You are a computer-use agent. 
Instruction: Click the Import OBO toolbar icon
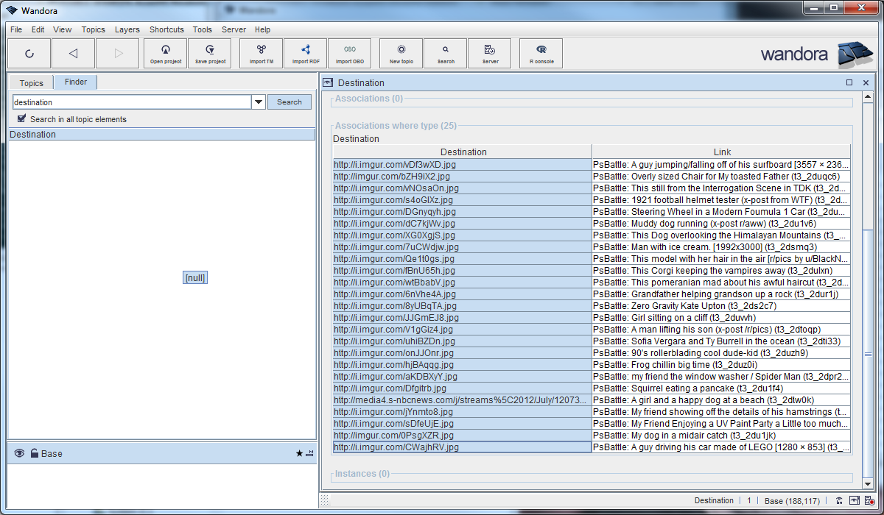coord(349,53)
